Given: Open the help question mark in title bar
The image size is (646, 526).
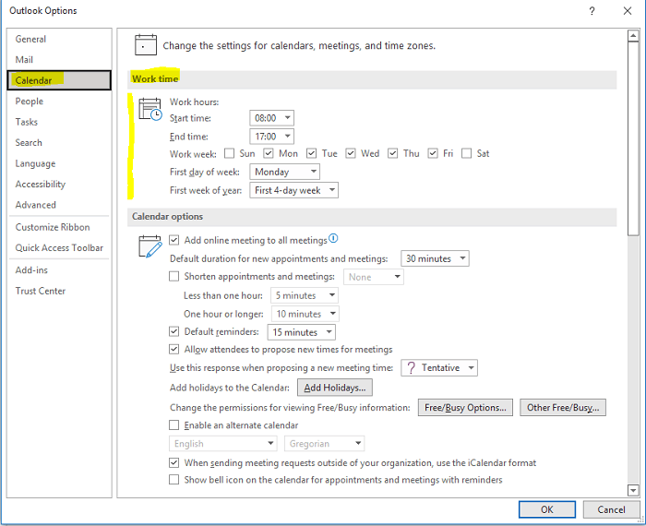Looking at the screenshot, I should pyautogui.click(x=592, y=11).
